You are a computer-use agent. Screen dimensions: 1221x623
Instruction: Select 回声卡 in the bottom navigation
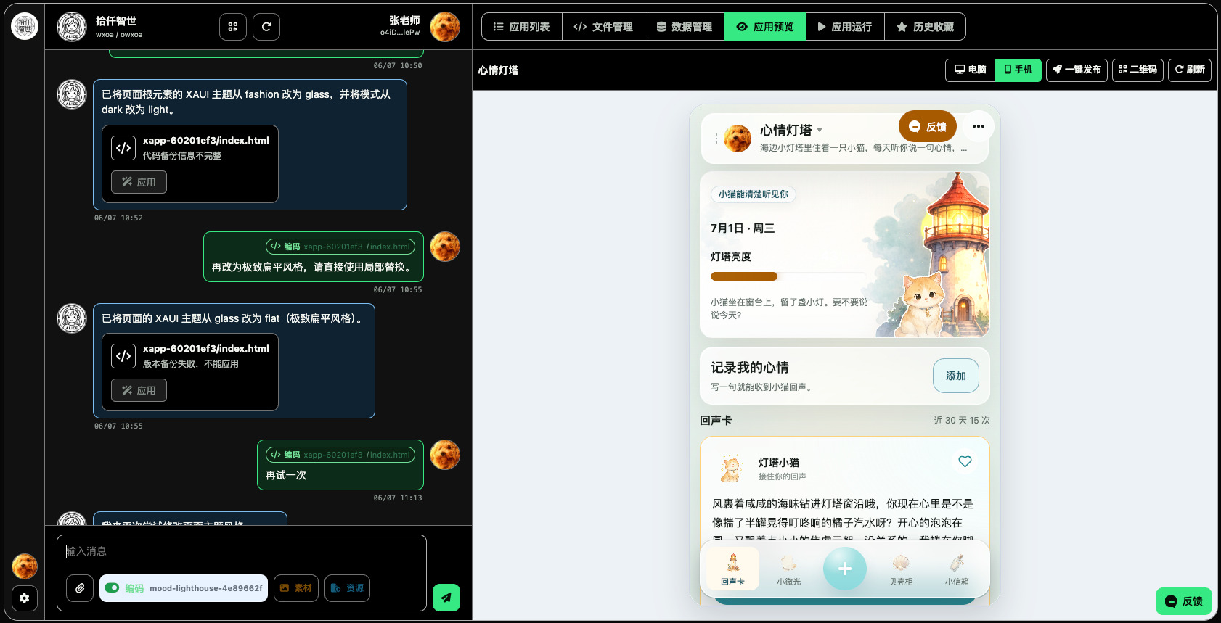(x=732, y=569)
